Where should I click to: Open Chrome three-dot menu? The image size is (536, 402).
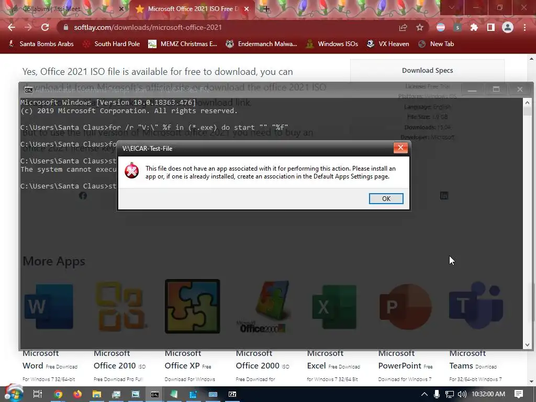(x=524, y=27)
